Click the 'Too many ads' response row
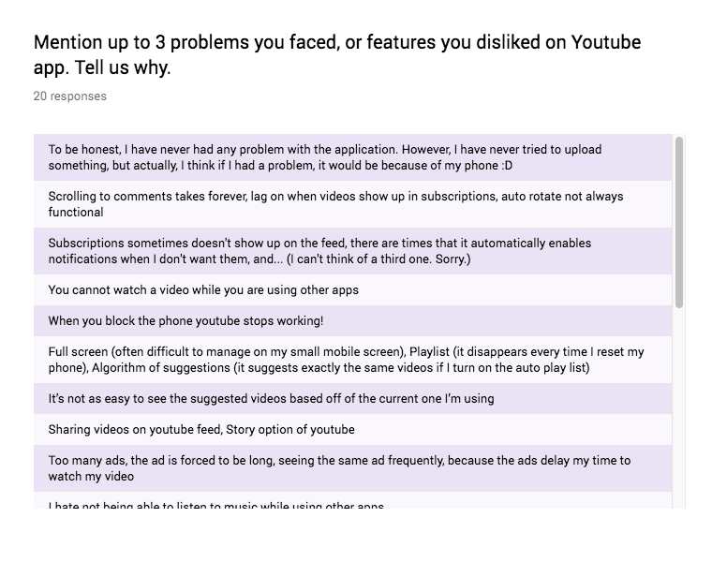Image resolution: width=712 pixels, height=562 pixels. pyautogui.click(x=352, y=468)
